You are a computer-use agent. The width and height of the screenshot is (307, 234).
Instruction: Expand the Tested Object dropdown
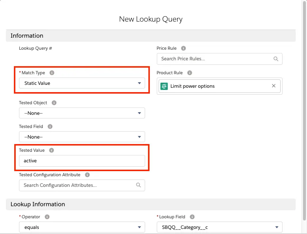[x=82, y=113]
